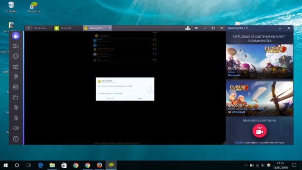Screen dimensions: 302x170
Task: Minimize the BlueStacks TV panel
Action: [x=280, y=28]
